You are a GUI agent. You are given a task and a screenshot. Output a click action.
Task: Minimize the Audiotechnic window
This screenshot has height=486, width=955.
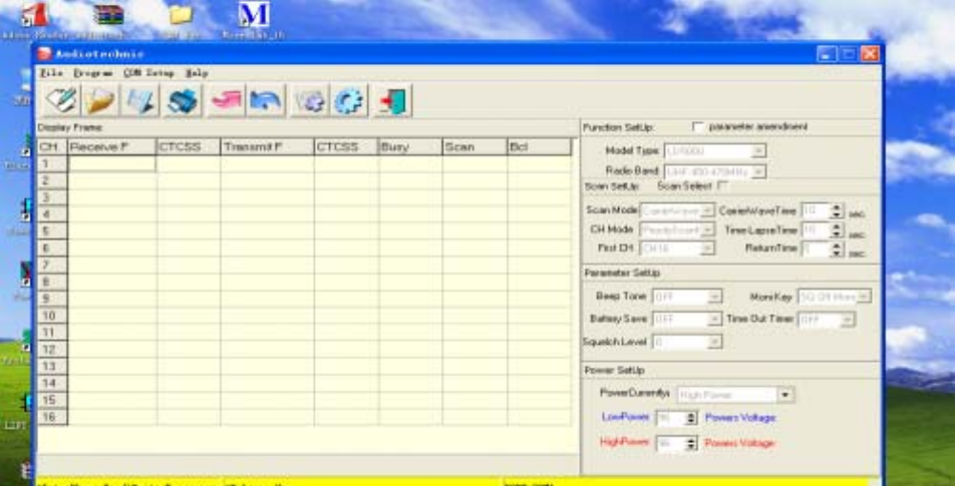tap(826, 53)
